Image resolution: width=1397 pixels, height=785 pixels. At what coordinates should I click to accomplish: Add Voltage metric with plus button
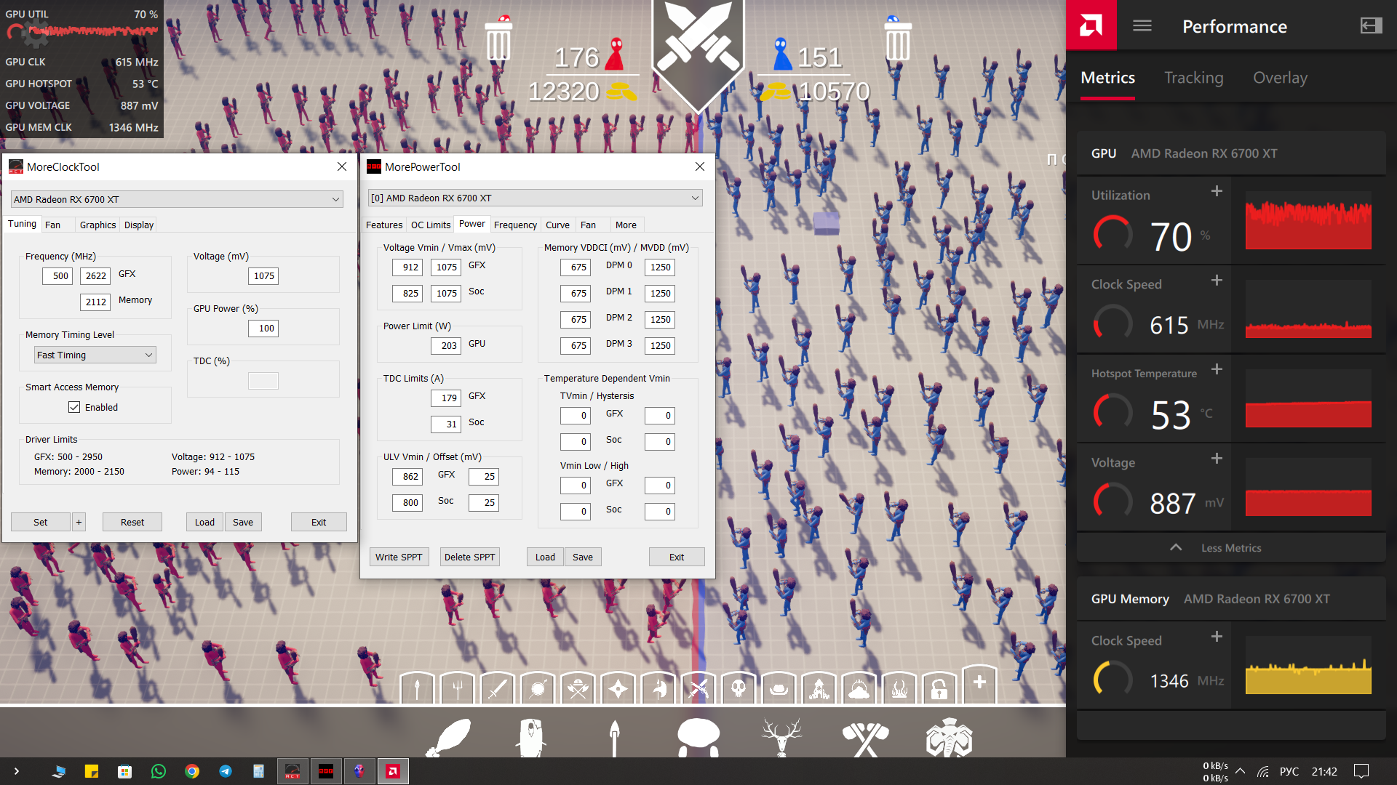coord(1217,459)
